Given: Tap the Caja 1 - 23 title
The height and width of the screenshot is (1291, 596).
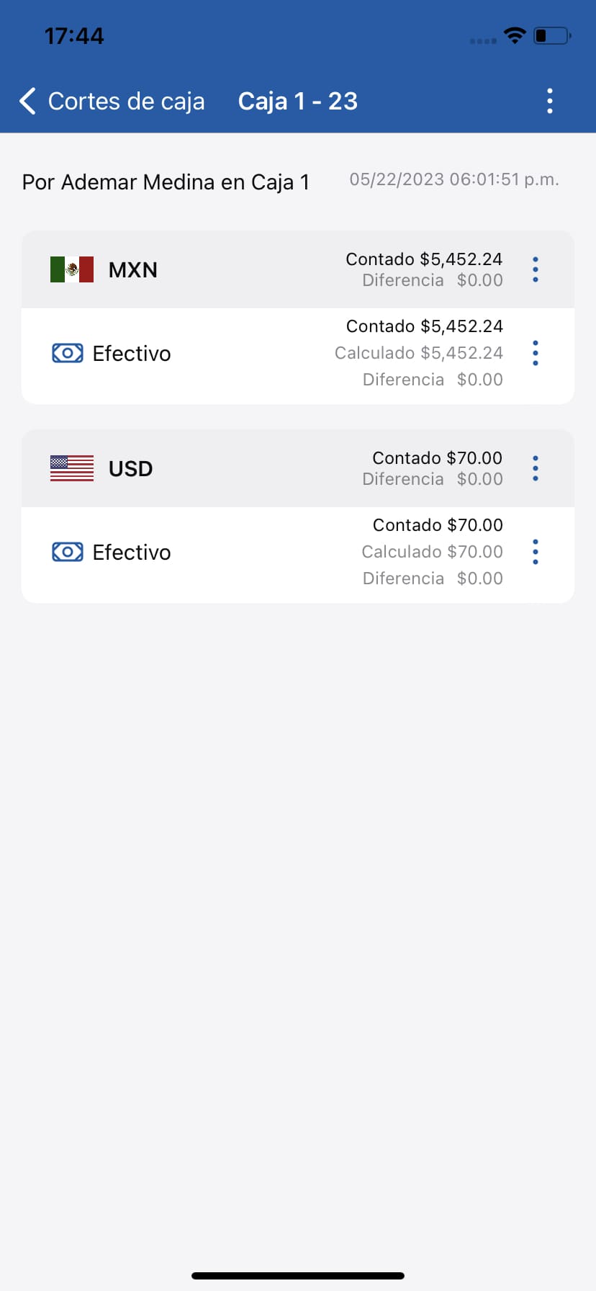Looking at the screenshot, I should 298,102.
